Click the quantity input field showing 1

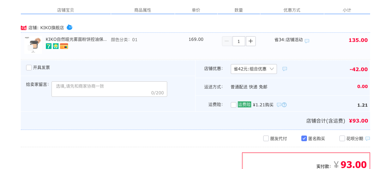point(239,41)
